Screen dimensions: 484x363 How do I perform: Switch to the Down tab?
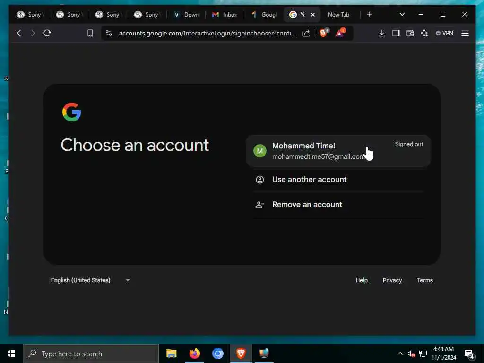click(186, 15)
